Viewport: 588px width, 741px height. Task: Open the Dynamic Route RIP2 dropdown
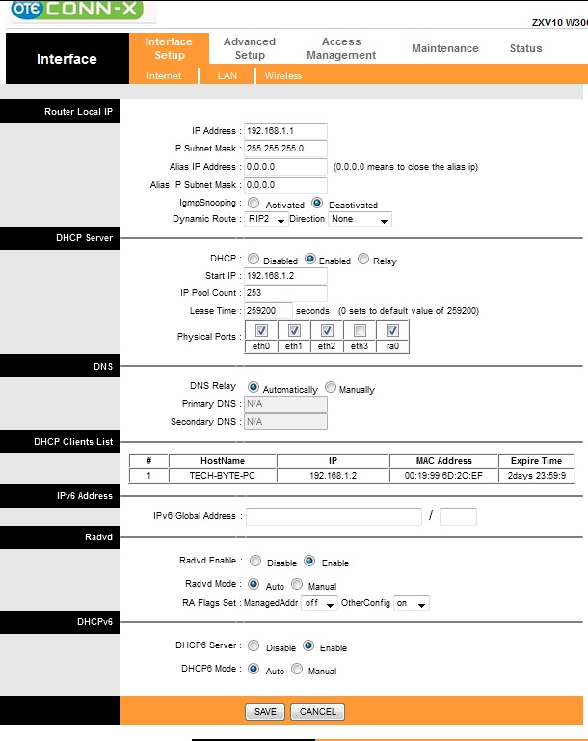point(266,219)
